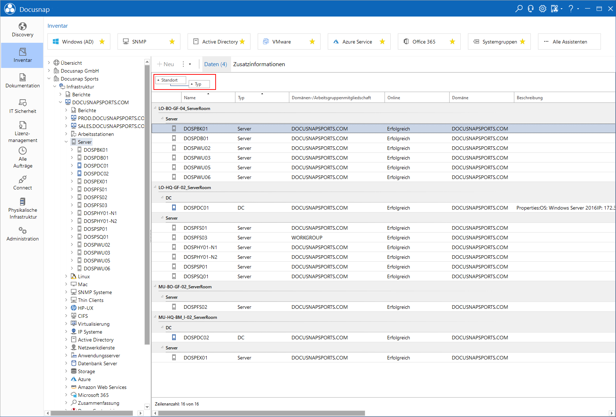616x417 pixels.
Task: Toggle favorite star on VMware wizard
Action: [312, 42]
